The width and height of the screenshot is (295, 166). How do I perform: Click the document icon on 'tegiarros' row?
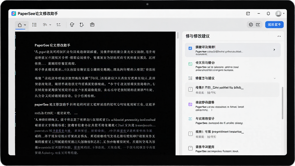(190, 134)
